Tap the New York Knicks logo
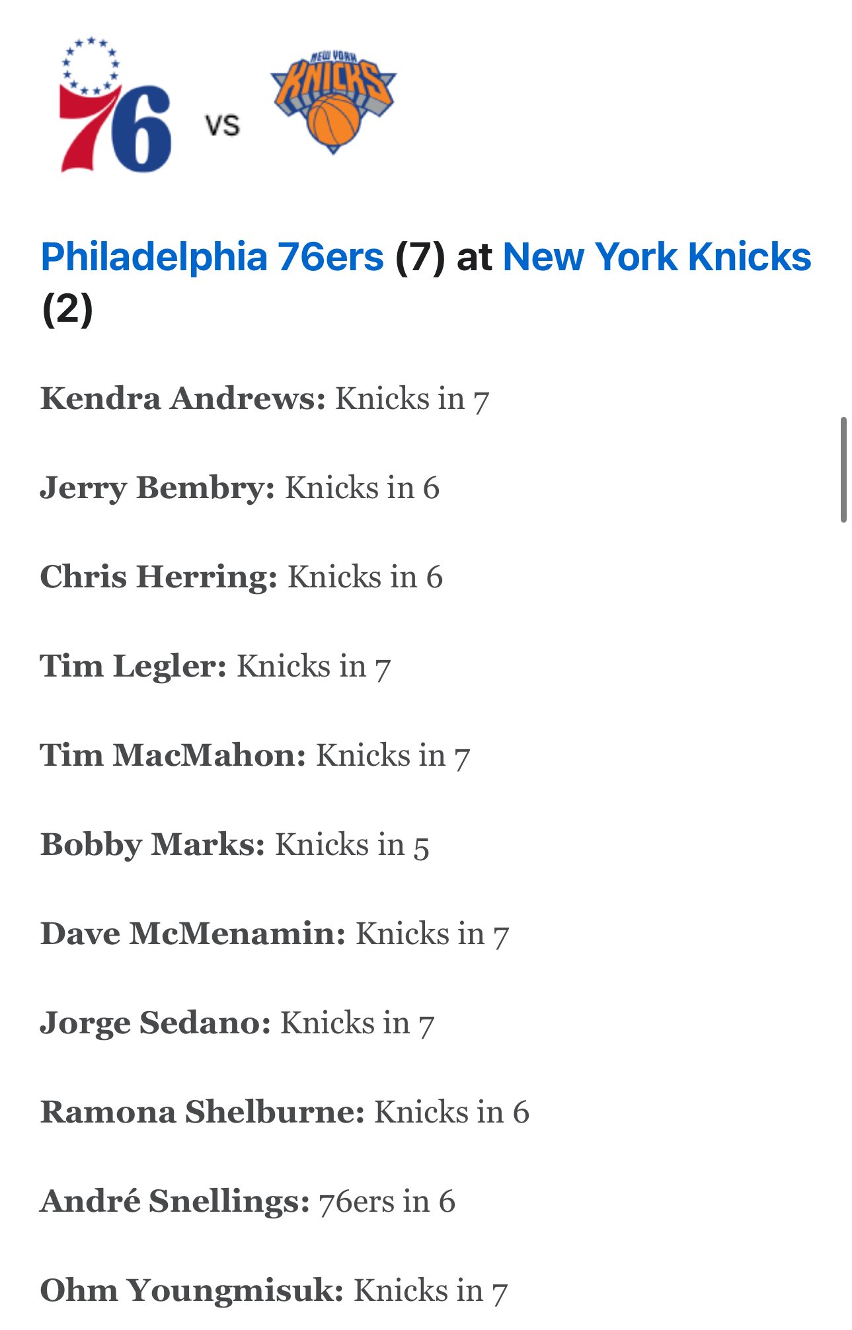Viewport: 852px width, 1330px height. 333,102
